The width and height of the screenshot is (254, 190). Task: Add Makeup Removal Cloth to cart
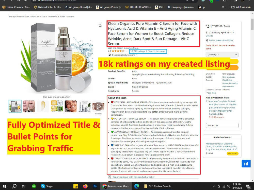click(x=233, y=153)
